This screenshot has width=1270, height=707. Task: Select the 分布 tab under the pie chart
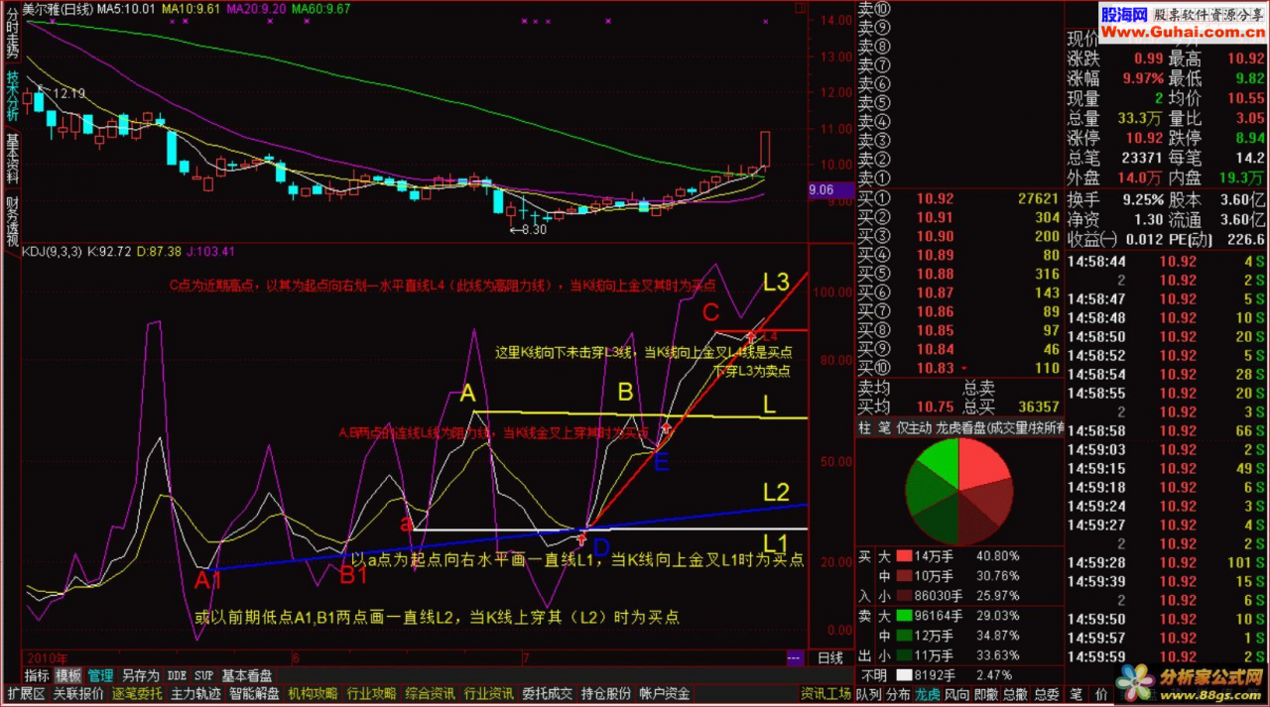[x=898, y=694]
